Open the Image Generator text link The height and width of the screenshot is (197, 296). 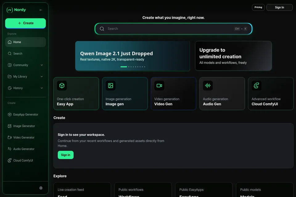pos(24,126)
